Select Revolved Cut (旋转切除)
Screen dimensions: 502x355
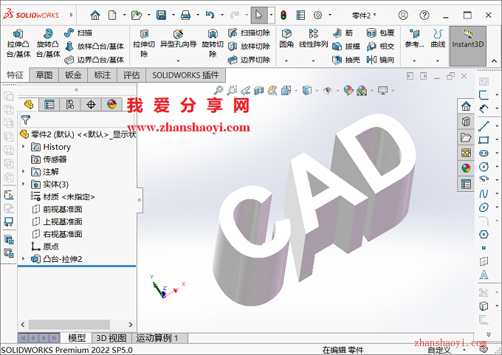click(x=213, y=44)
